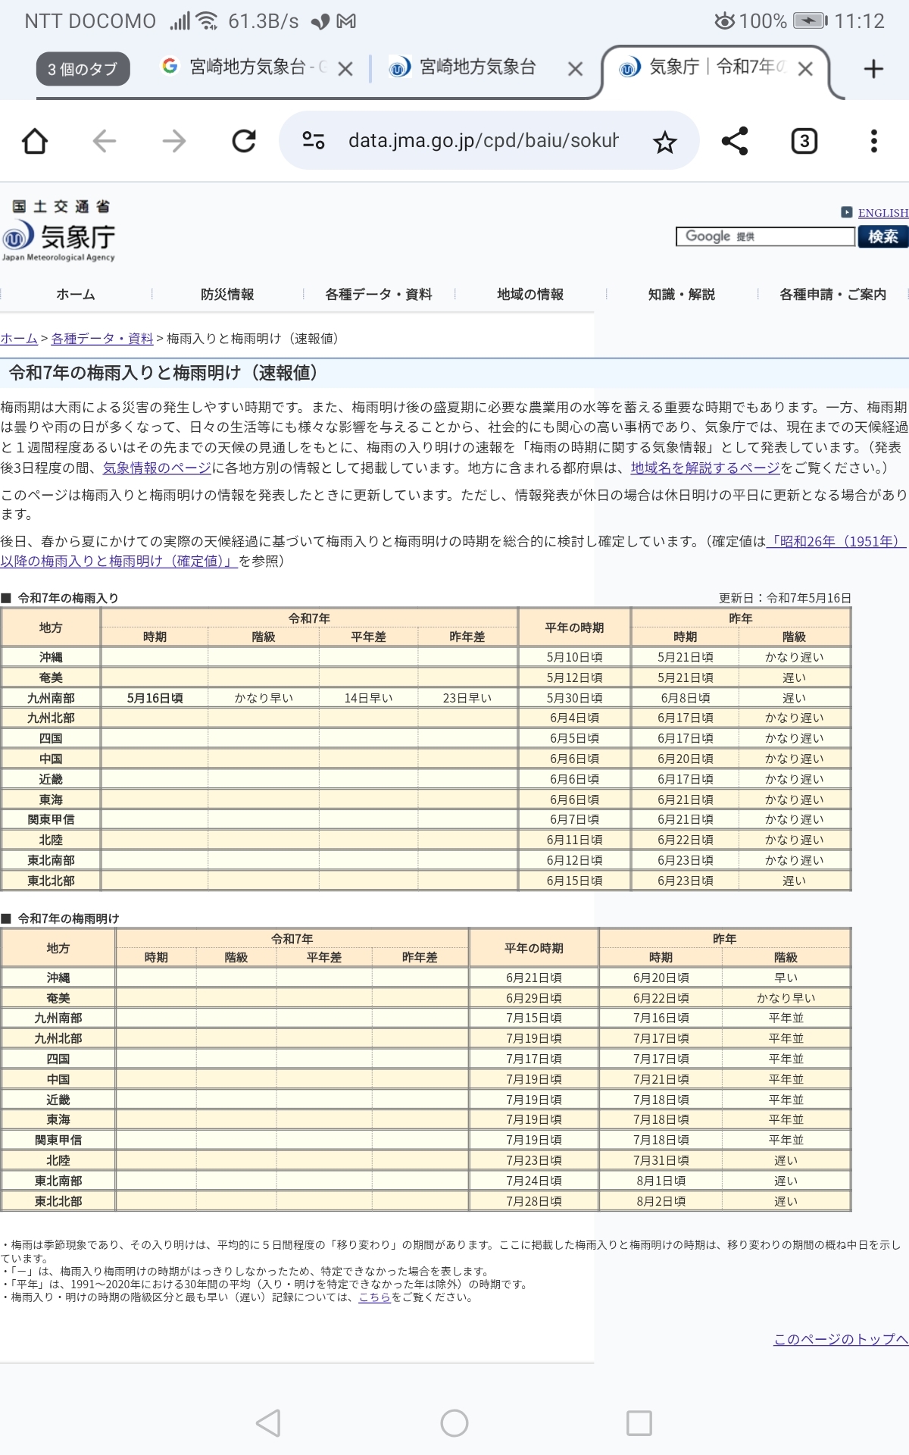Open site info icon in address bar
The height and width of the screenshot is (1455, 909).
314,141
